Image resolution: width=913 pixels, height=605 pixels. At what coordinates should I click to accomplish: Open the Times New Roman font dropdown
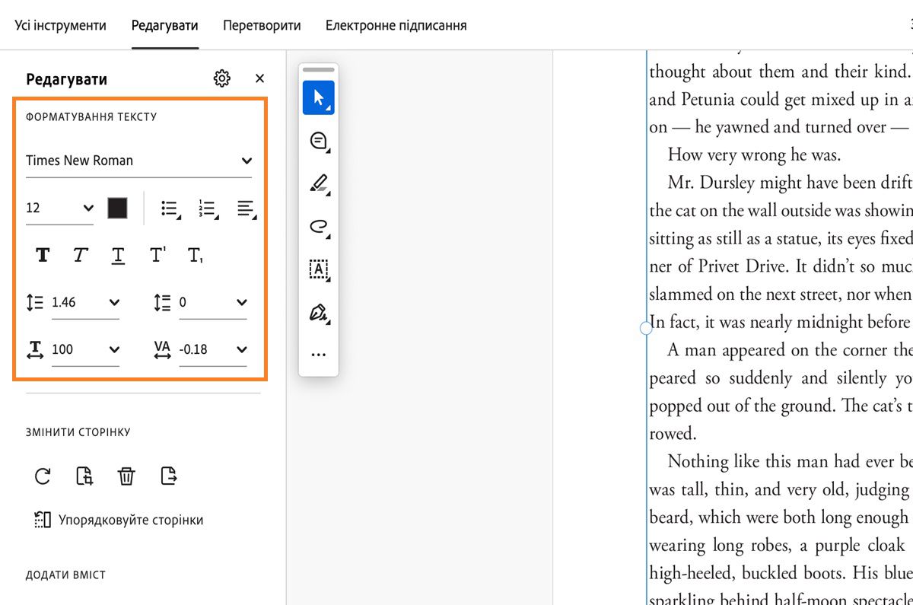coord(138,161)
